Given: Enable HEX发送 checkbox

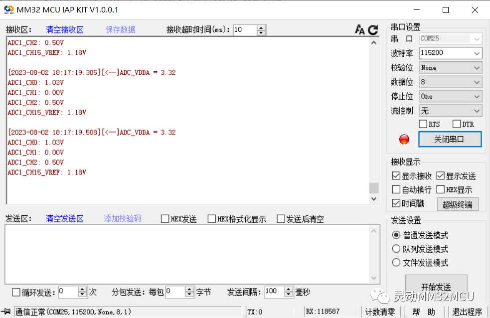Looking at the screenshot, I should point(164,219).
